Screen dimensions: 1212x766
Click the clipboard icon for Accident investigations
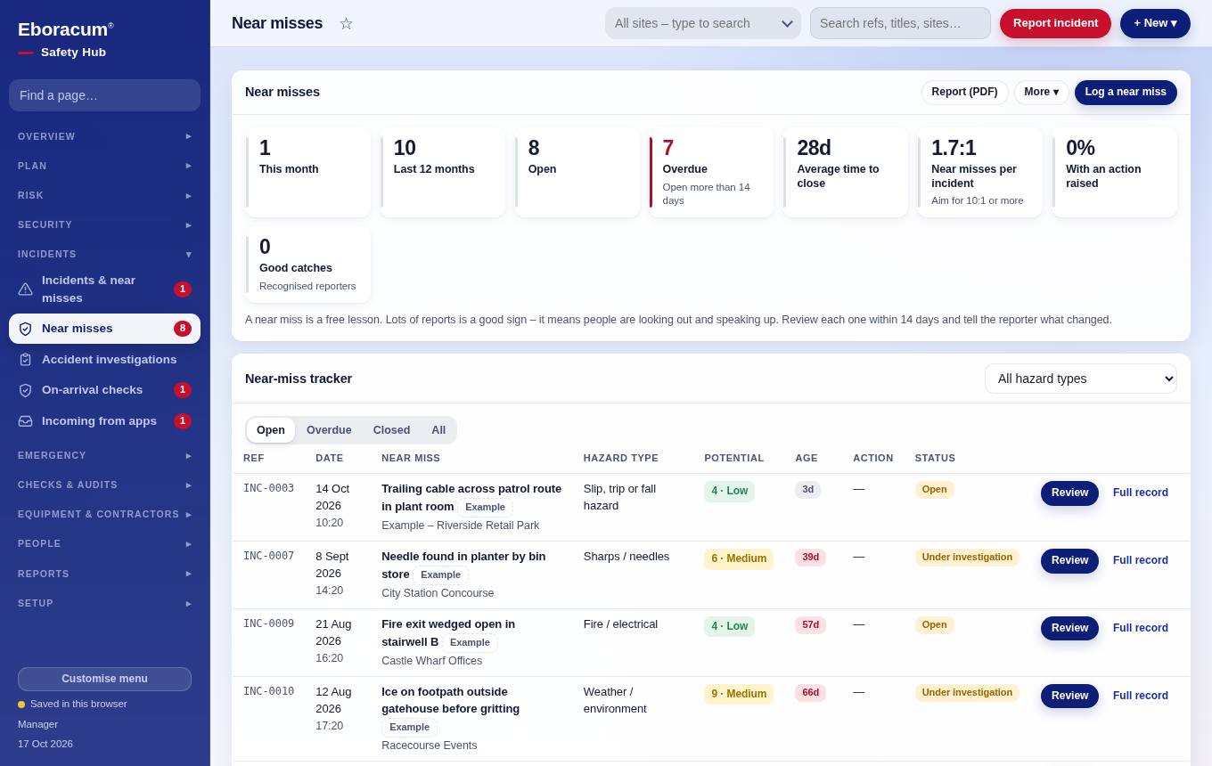pos(25,360)
